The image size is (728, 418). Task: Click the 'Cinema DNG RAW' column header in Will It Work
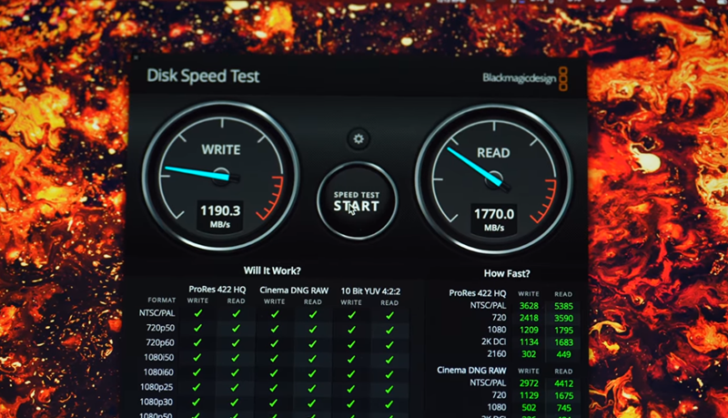tap(294, 291)
